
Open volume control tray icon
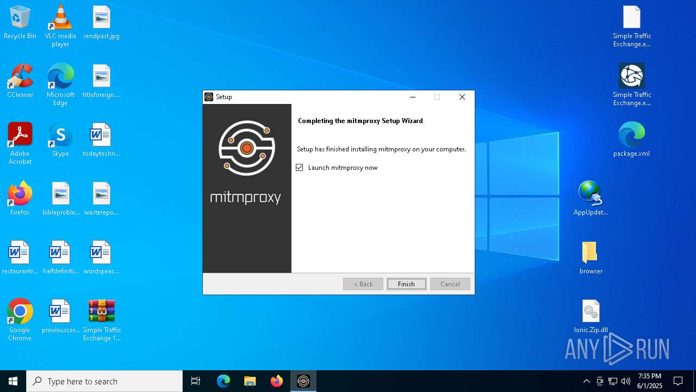point(626,381)
